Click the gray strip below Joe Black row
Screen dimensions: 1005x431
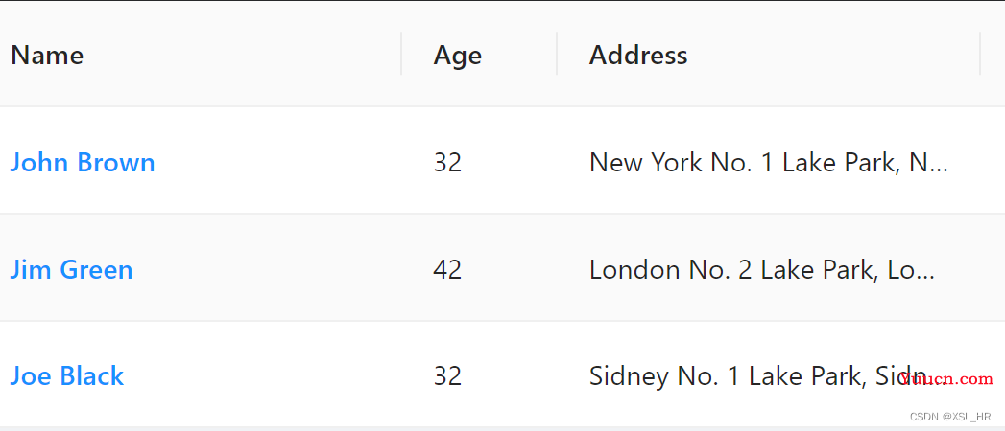click(503, 428)
